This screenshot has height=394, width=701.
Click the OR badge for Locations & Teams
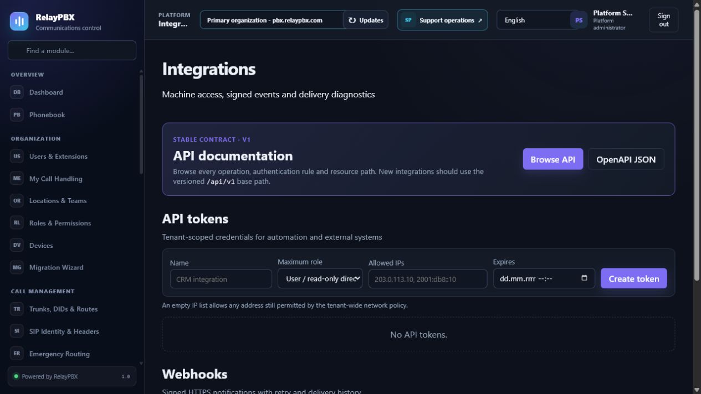(x=17, y=201)
